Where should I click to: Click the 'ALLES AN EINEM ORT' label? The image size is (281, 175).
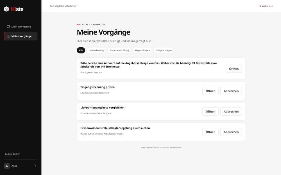pos(94,25)
